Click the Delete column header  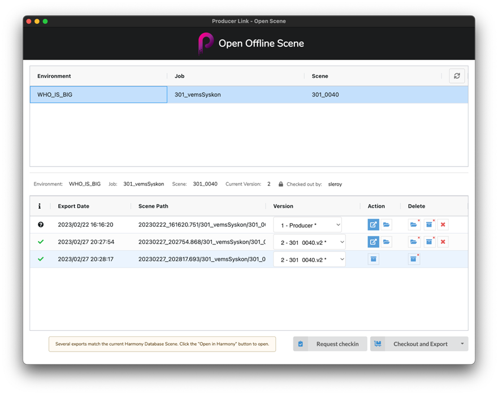click(x=417, y=206)
